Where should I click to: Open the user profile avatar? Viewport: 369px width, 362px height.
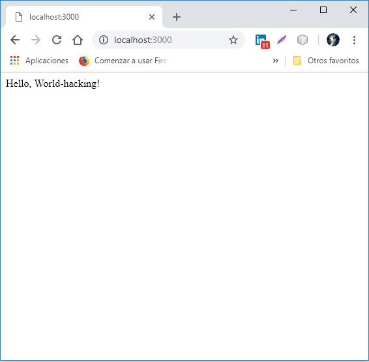point(333,40)
